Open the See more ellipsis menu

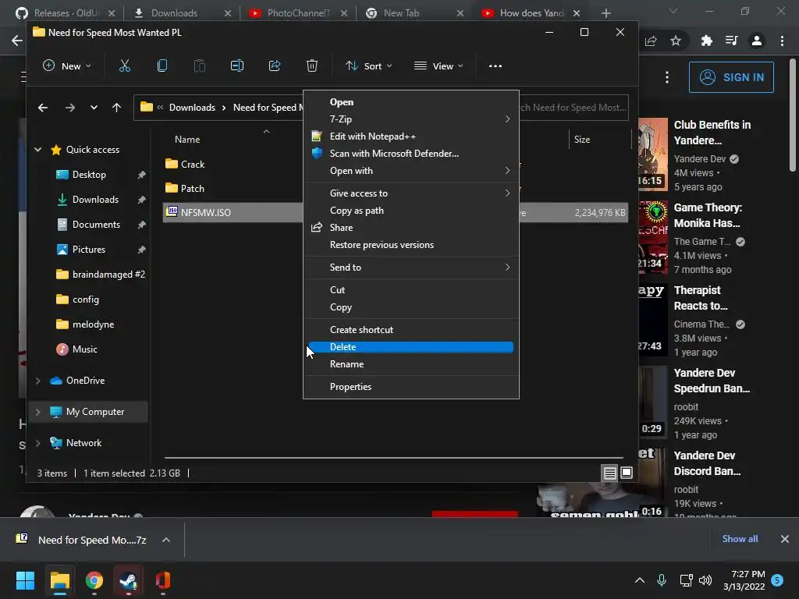[x=495, y=66]
